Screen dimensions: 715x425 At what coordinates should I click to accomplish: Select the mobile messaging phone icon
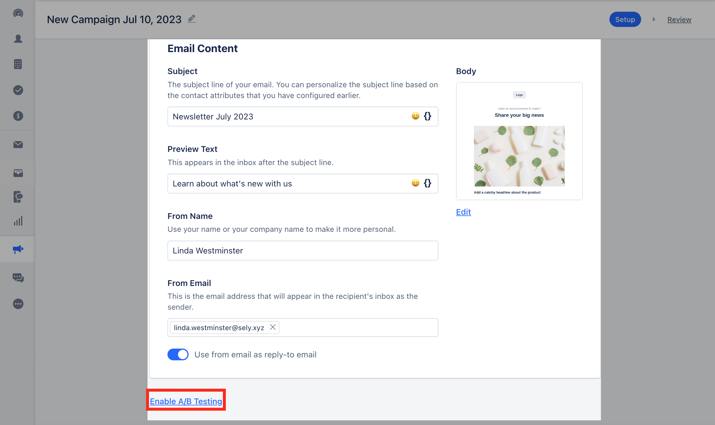(x=18, y=197)
